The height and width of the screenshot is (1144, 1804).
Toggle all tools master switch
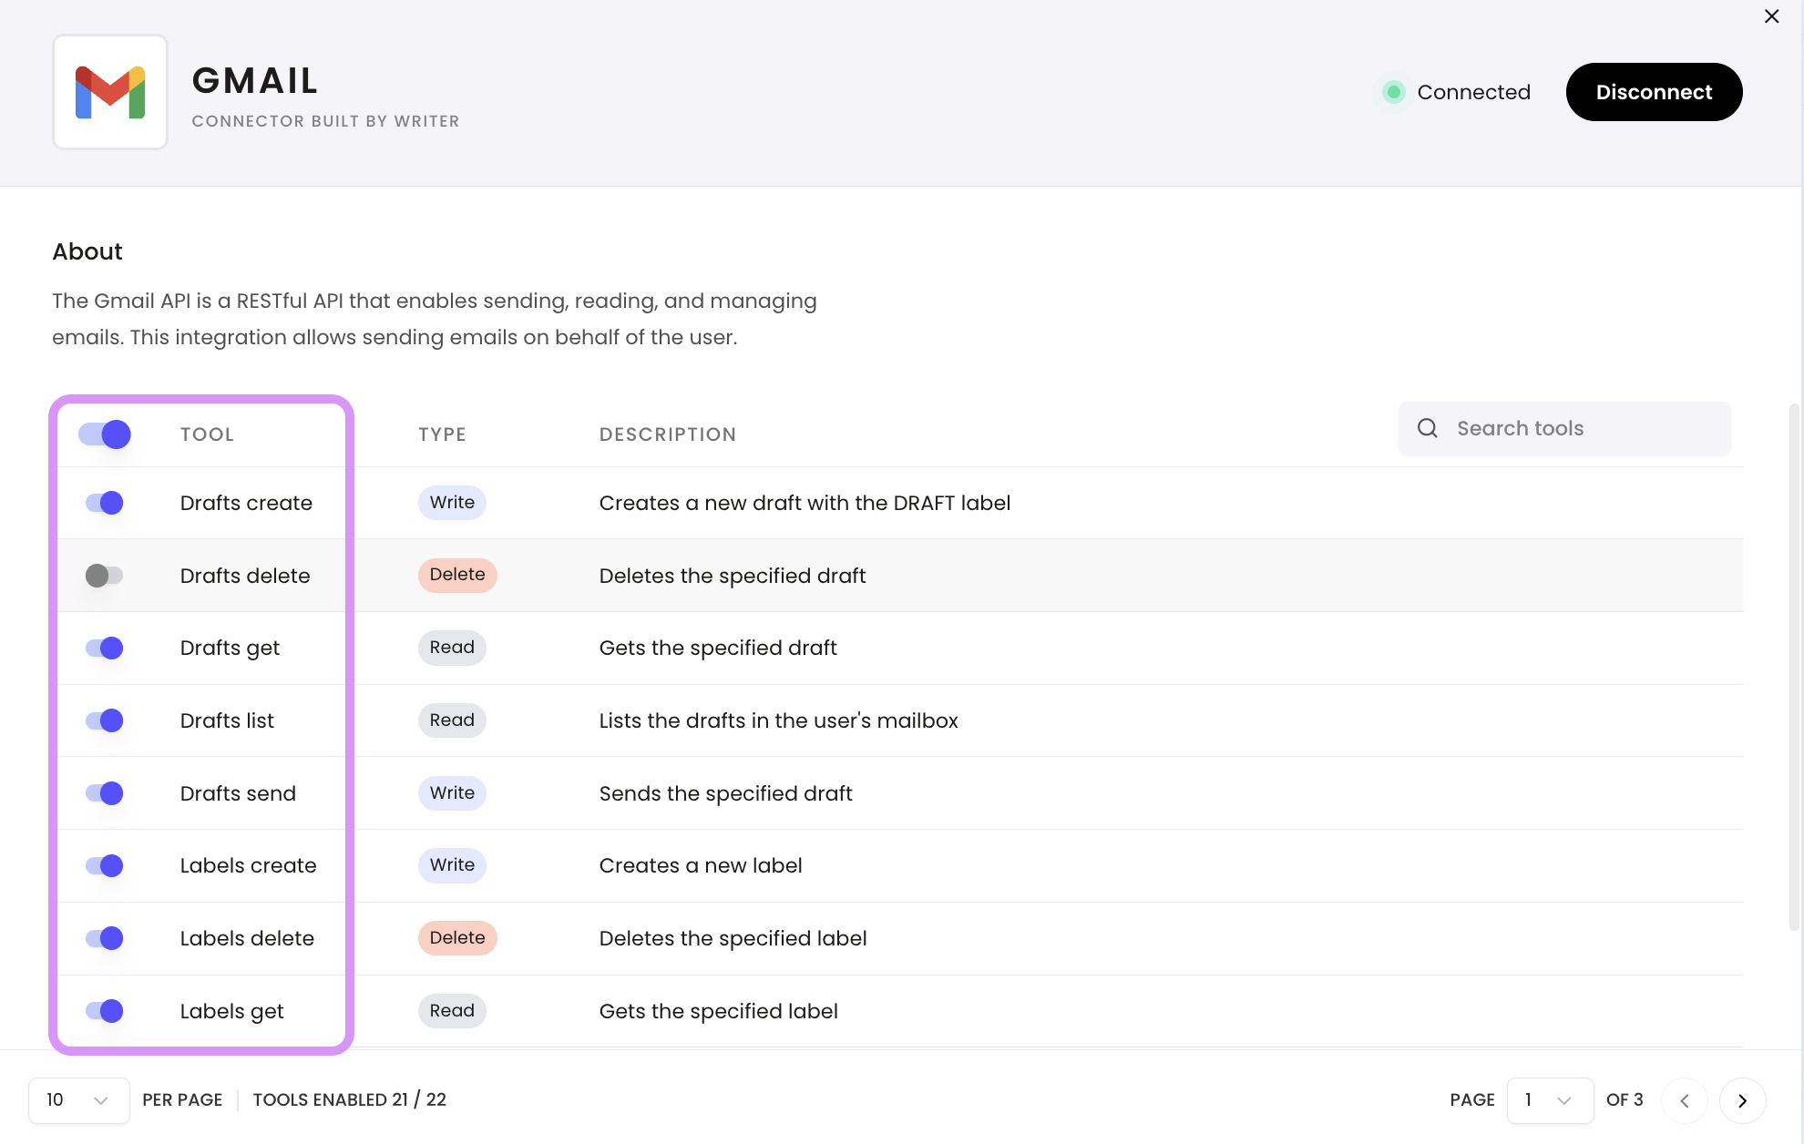coord(105,434)
